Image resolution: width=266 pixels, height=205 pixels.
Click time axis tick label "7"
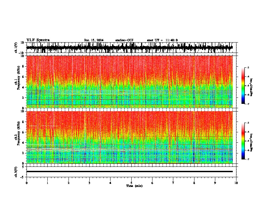click(173, 183)
